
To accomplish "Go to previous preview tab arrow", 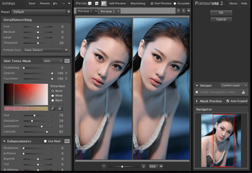I will click(178, 11).
